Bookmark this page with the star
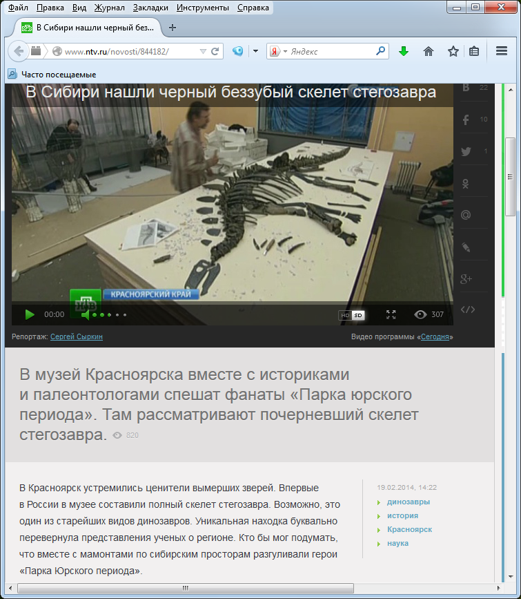Viewport: 521px width, 599px height. (453, 51)
